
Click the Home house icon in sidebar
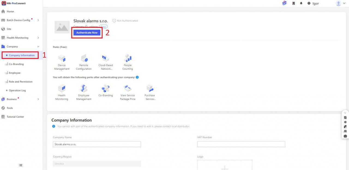[3, 11]
